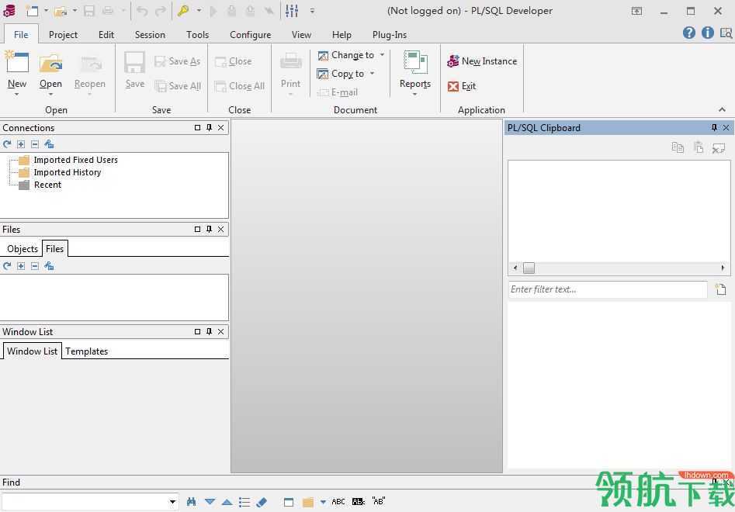
Task: Click the right arrow of clipboard scrollbar
Action: [723, 268]
